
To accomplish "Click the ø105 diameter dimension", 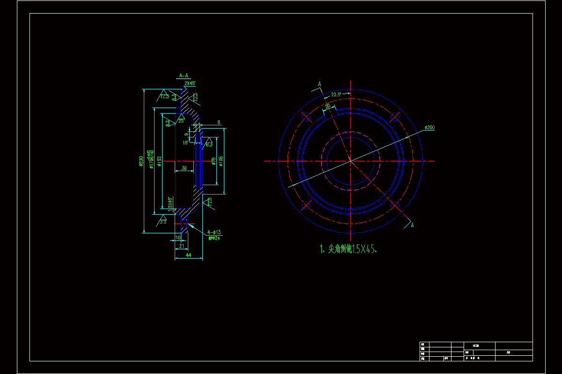I will click(x=221, y=161).
